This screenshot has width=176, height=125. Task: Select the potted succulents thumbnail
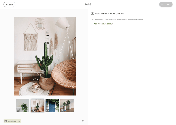coord(67,106)
